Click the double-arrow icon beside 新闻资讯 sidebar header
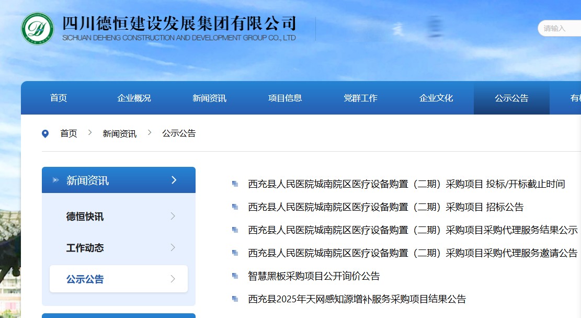The width and height of the screenshot is (581, 318). [x=55, y=180]
